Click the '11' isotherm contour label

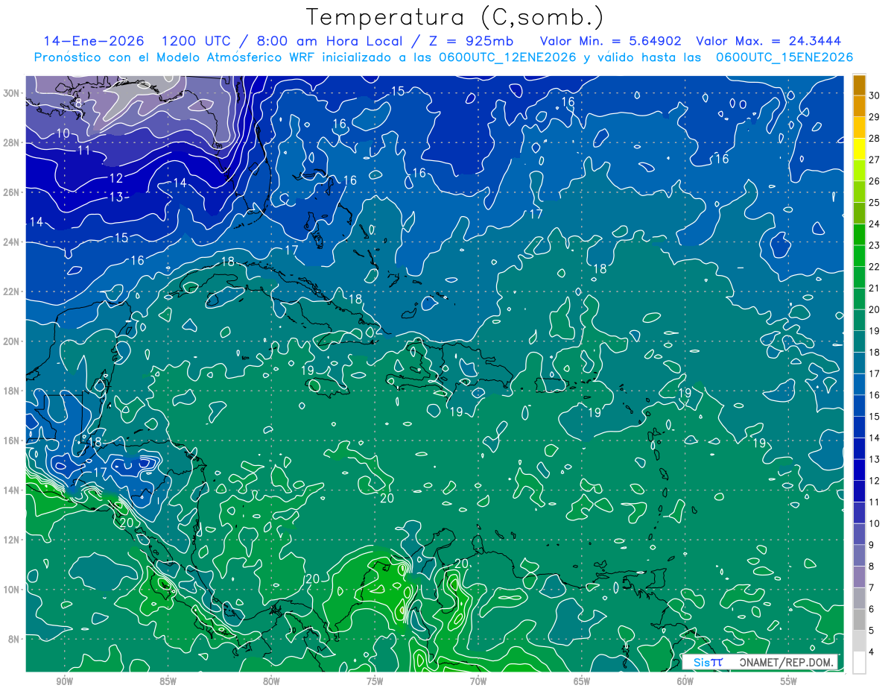(83, 150)
